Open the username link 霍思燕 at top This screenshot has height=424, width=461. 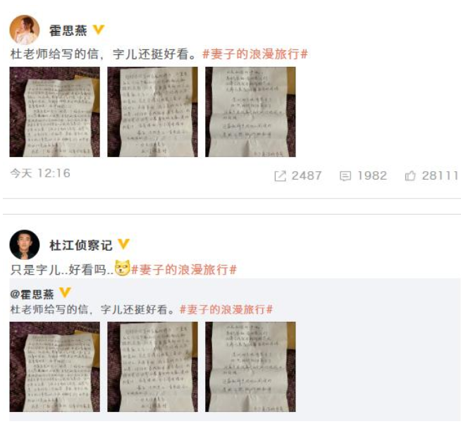[x=68, y=30]
